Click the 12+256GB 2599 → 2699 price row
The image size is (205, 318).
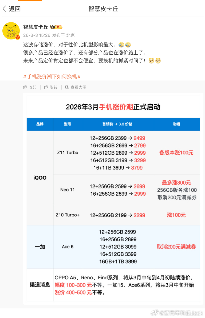(117, 186)
